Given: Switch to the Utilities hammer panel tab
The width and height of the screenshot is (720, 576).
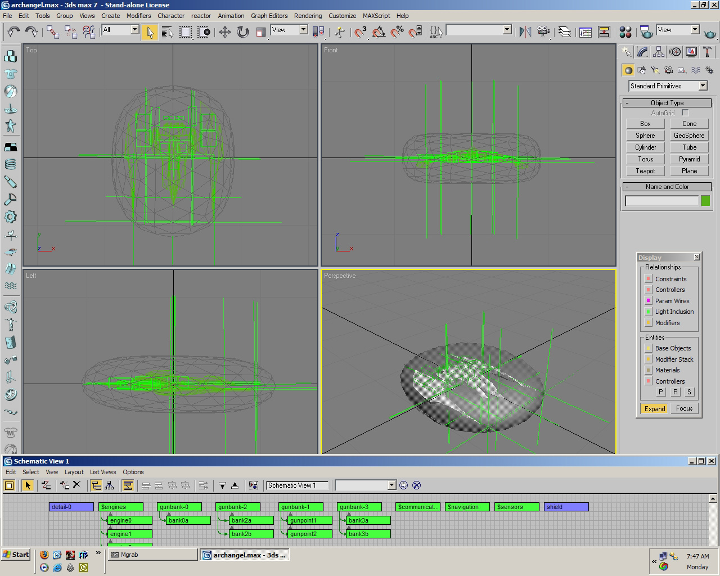Looking at the screenshot, I should pyautogui.click(x=708, y=52).
